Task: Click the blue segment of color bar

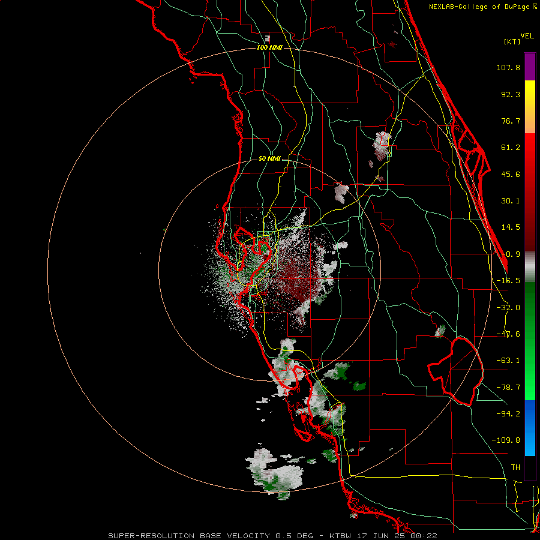Action: point(530,428)
